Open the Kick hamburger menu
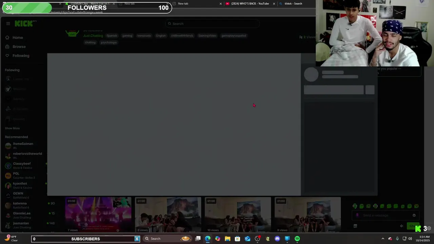This screenshot has width=434, height=244. 8,23
